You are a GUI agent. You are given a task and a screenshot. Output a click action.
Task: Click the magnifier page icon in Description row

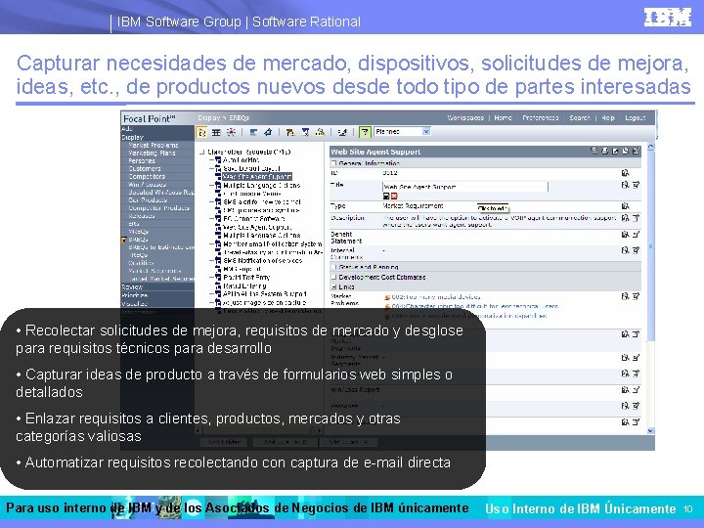[x=625, y=218]
